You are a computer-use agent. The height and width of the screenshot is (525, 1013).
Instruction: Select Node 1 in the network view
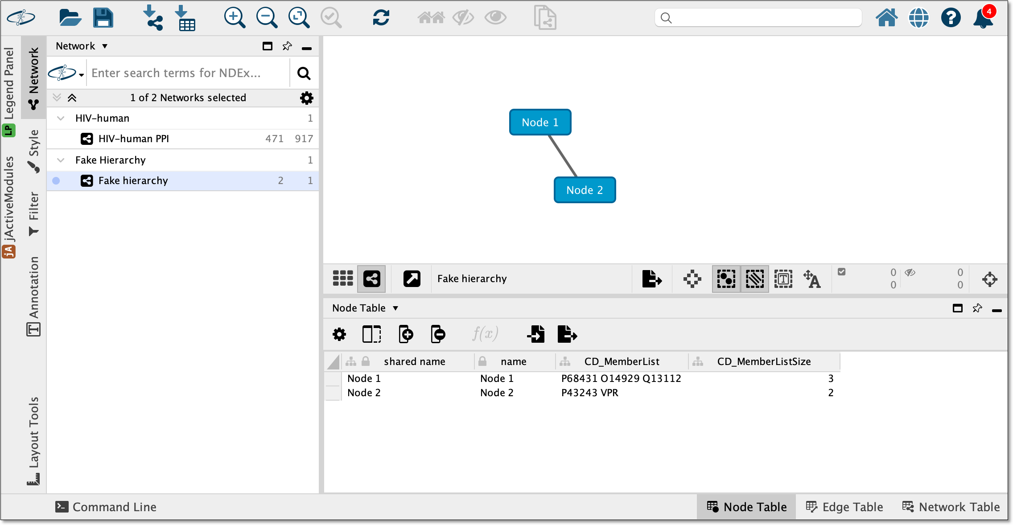click(540, 122)
